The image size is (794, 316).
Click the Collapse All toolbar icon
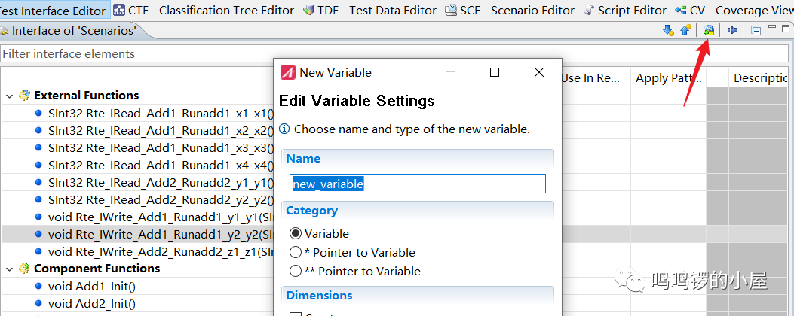pyautogui.click(x=756, y=31)
